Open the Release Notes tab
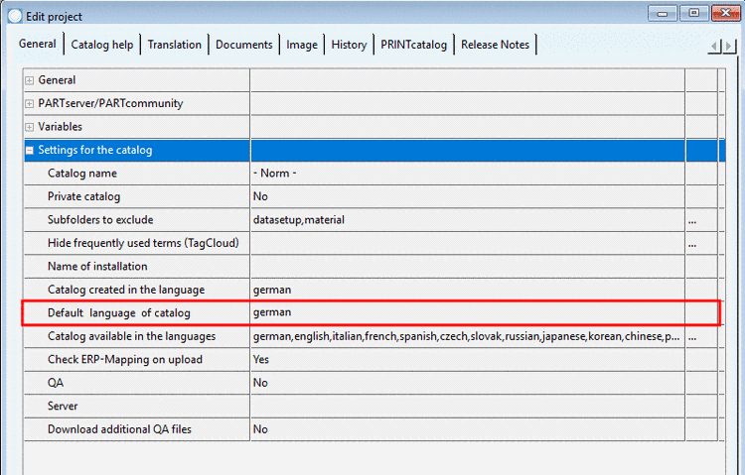 495,45
